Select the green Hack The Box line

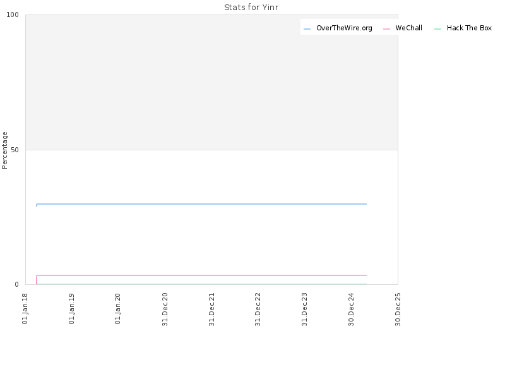point(201,284)
